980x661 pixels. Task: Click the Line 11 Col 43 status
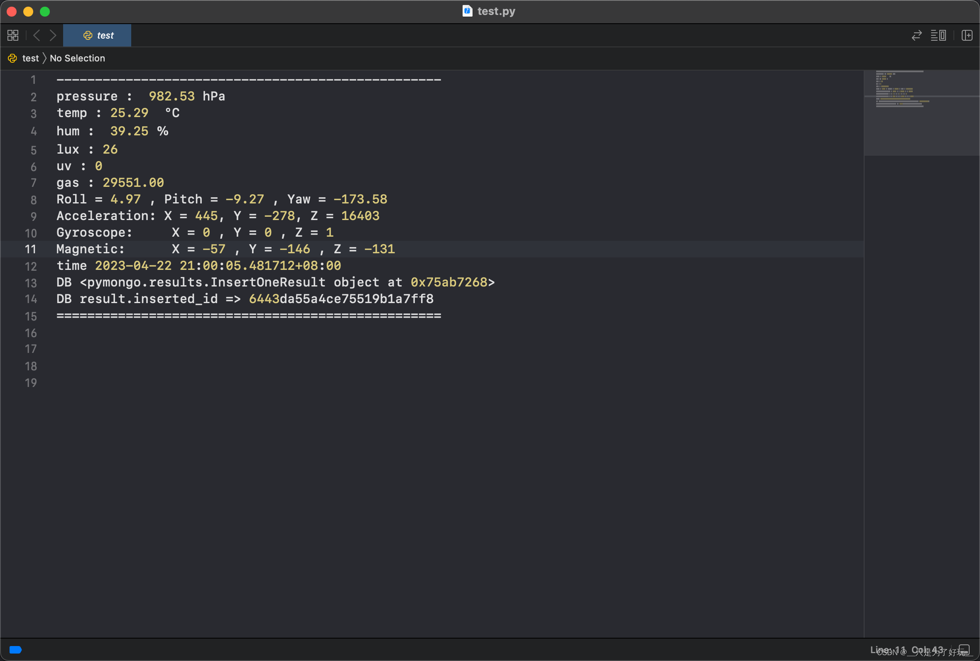[x=906, y=650]
